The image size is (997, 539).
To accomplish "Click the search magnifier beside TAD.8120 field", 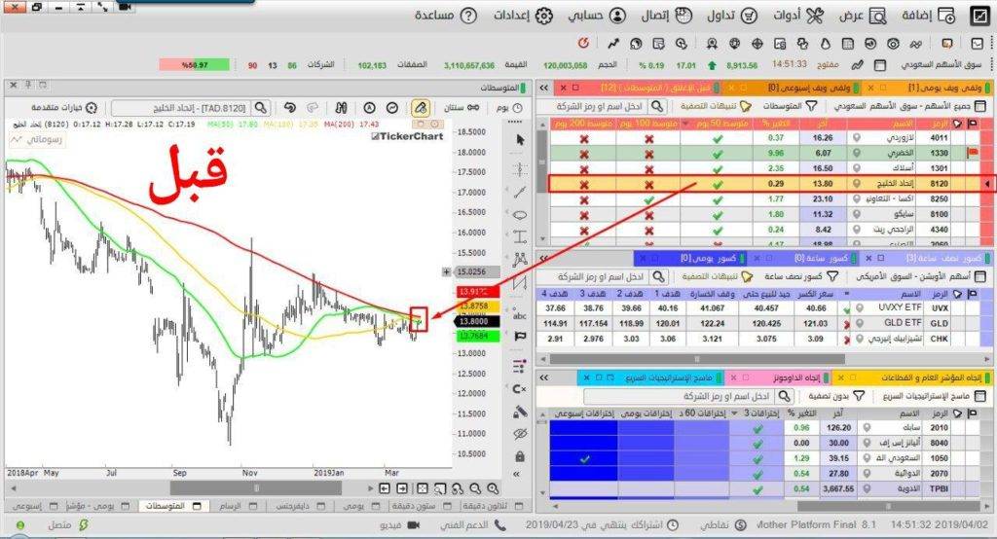I will (261, 108).
